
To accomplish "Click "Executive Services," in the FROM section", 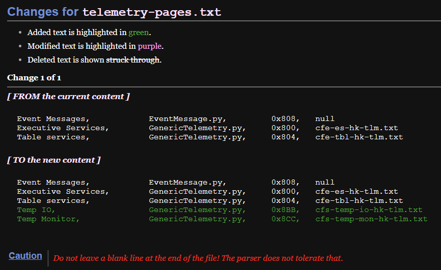I will pyautogui.click(x=63, y=128).
